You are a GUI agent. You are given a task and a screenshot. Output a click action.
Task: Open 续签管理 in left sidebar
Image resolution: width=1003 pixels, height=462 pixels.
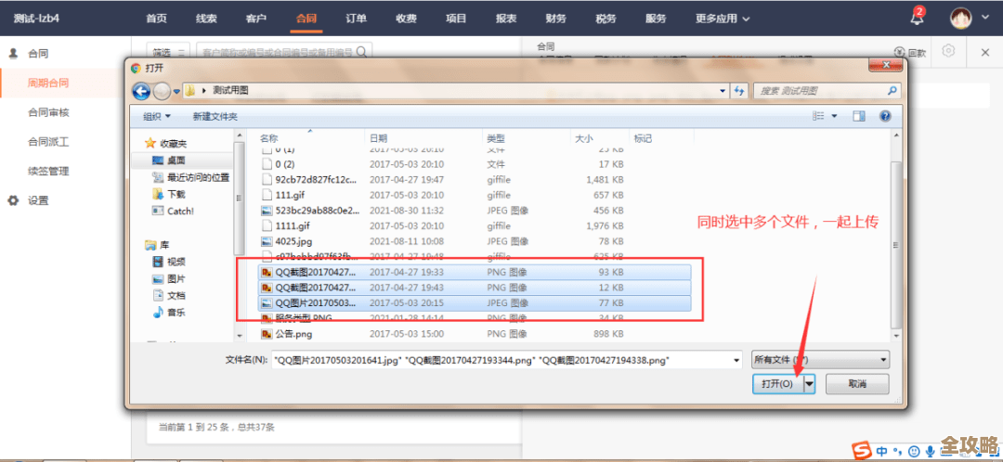coord(48,172)
